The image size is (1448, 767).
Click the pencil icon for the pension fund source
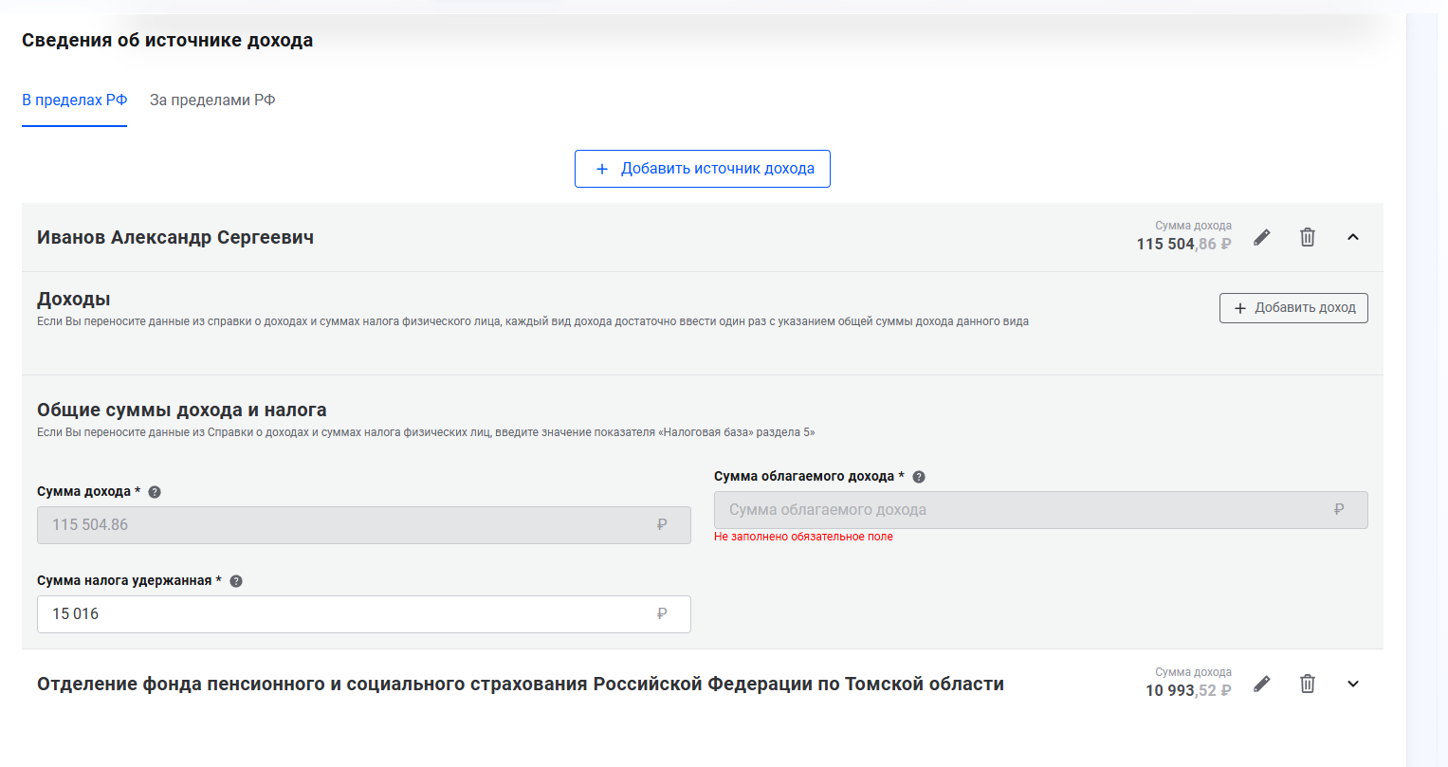click(x=1261, y=684)
